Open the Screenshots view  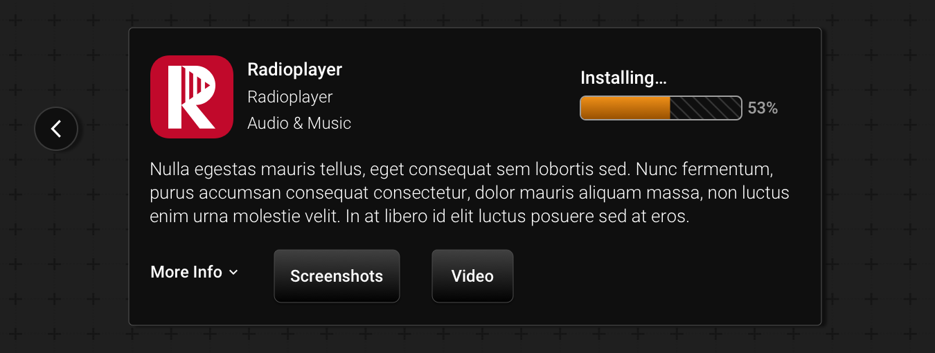(337, 276)
